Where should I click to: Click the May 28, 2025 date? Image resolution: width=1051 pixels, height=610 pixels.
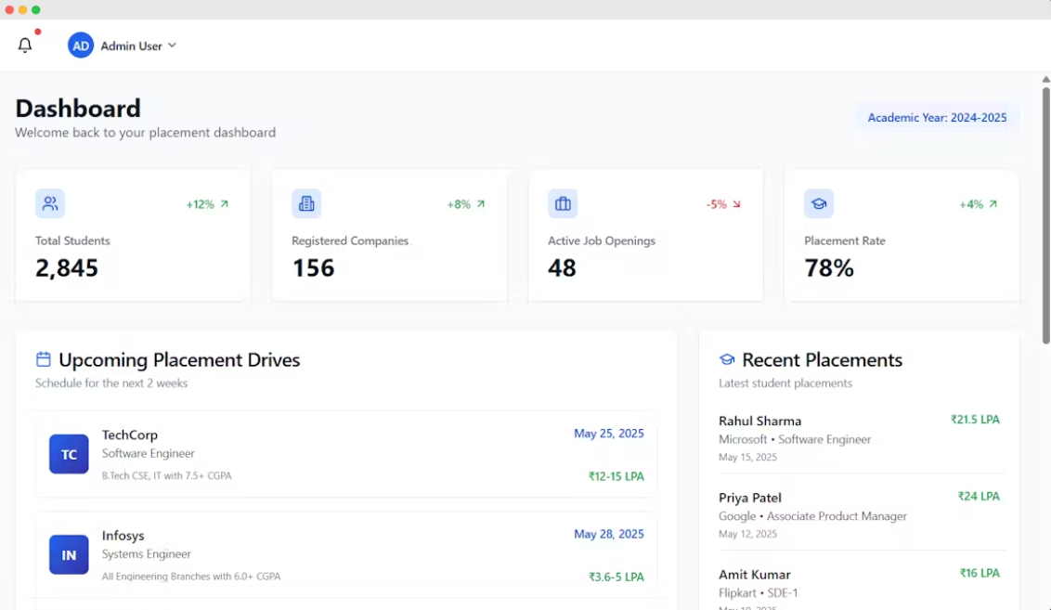coord(609,534)
